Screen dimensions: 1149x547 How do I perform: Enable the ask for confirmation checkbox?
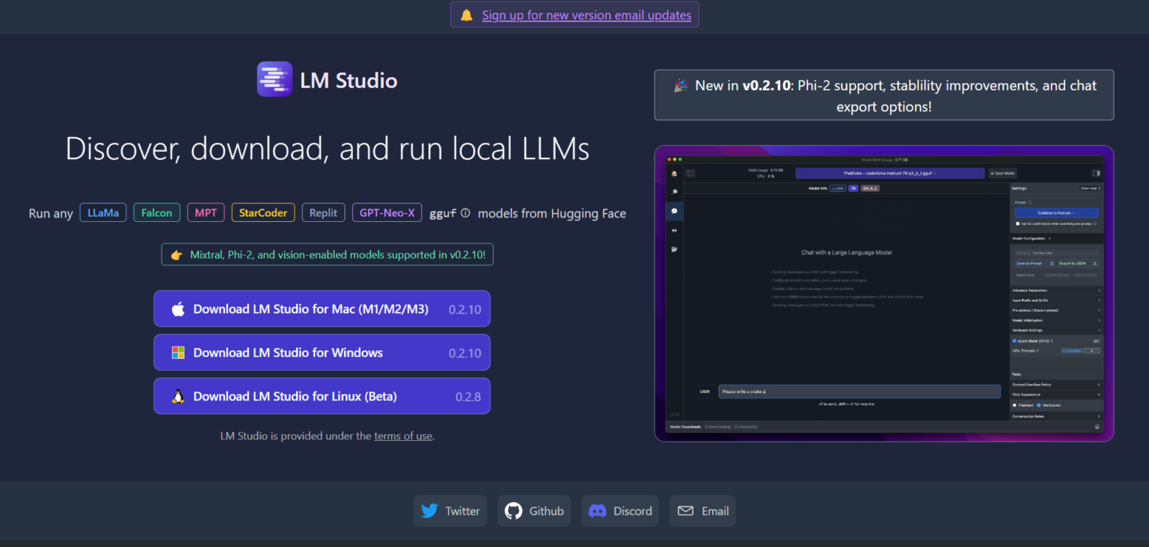(x=1017, y=223)
